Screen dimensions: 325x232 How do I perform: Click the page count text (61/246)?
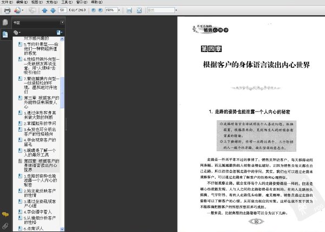tap(77, 10)
